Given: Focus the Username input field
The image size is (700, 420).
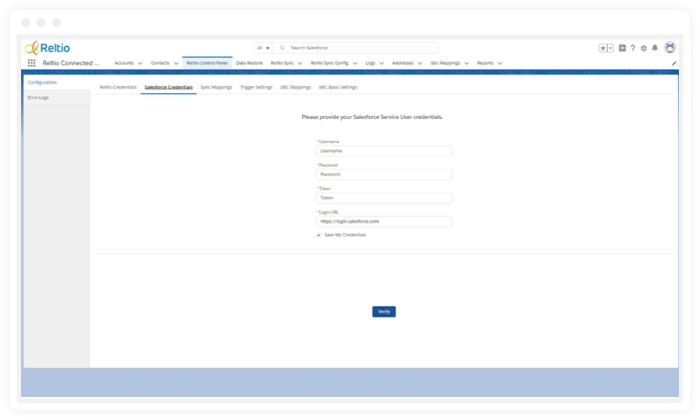Looking at the screenshot, I should pyautogui.click(x=384, y=151).
